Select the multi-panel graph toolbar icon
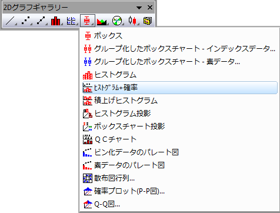This screenshot has height=213, width=280. [x=71, y=21]
